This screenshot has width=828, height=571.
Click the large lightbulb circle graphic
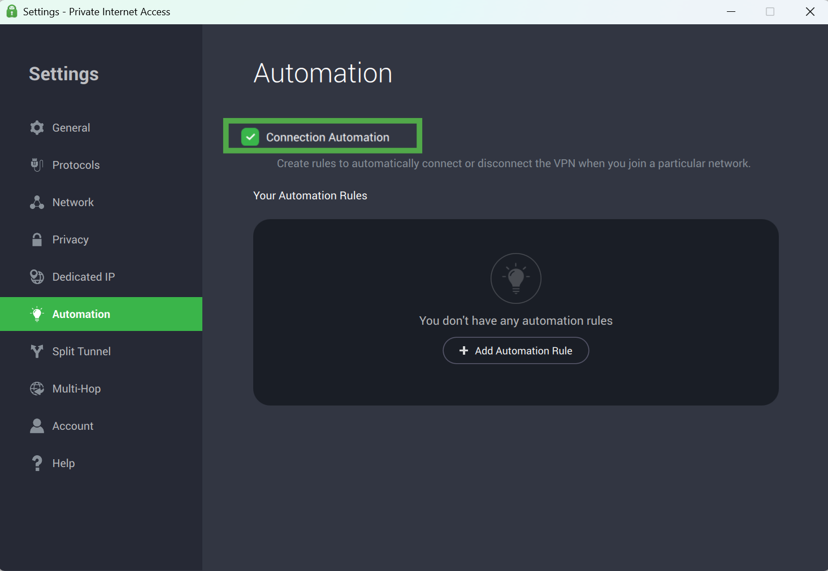516,278
